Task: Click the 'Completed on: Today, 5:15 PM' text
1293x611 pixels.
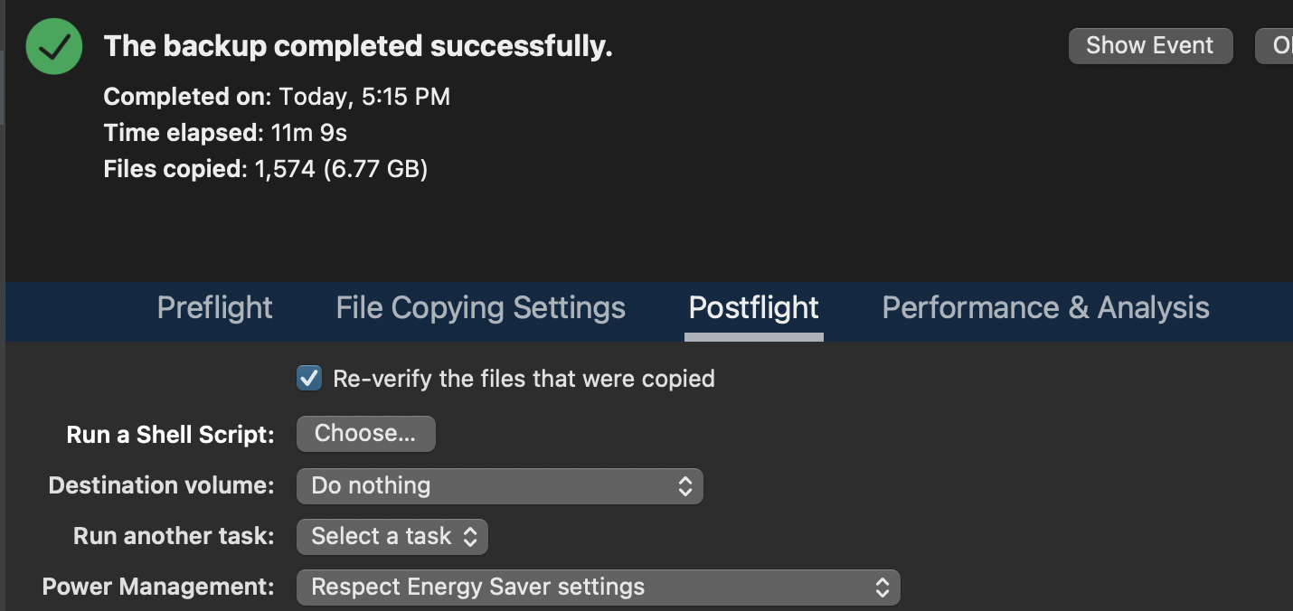Action: click(277, 97)
